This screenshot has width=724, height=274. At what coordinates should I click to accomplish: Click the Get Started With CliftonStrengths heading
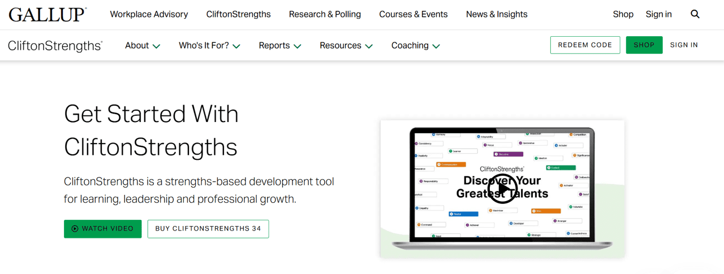152,131
